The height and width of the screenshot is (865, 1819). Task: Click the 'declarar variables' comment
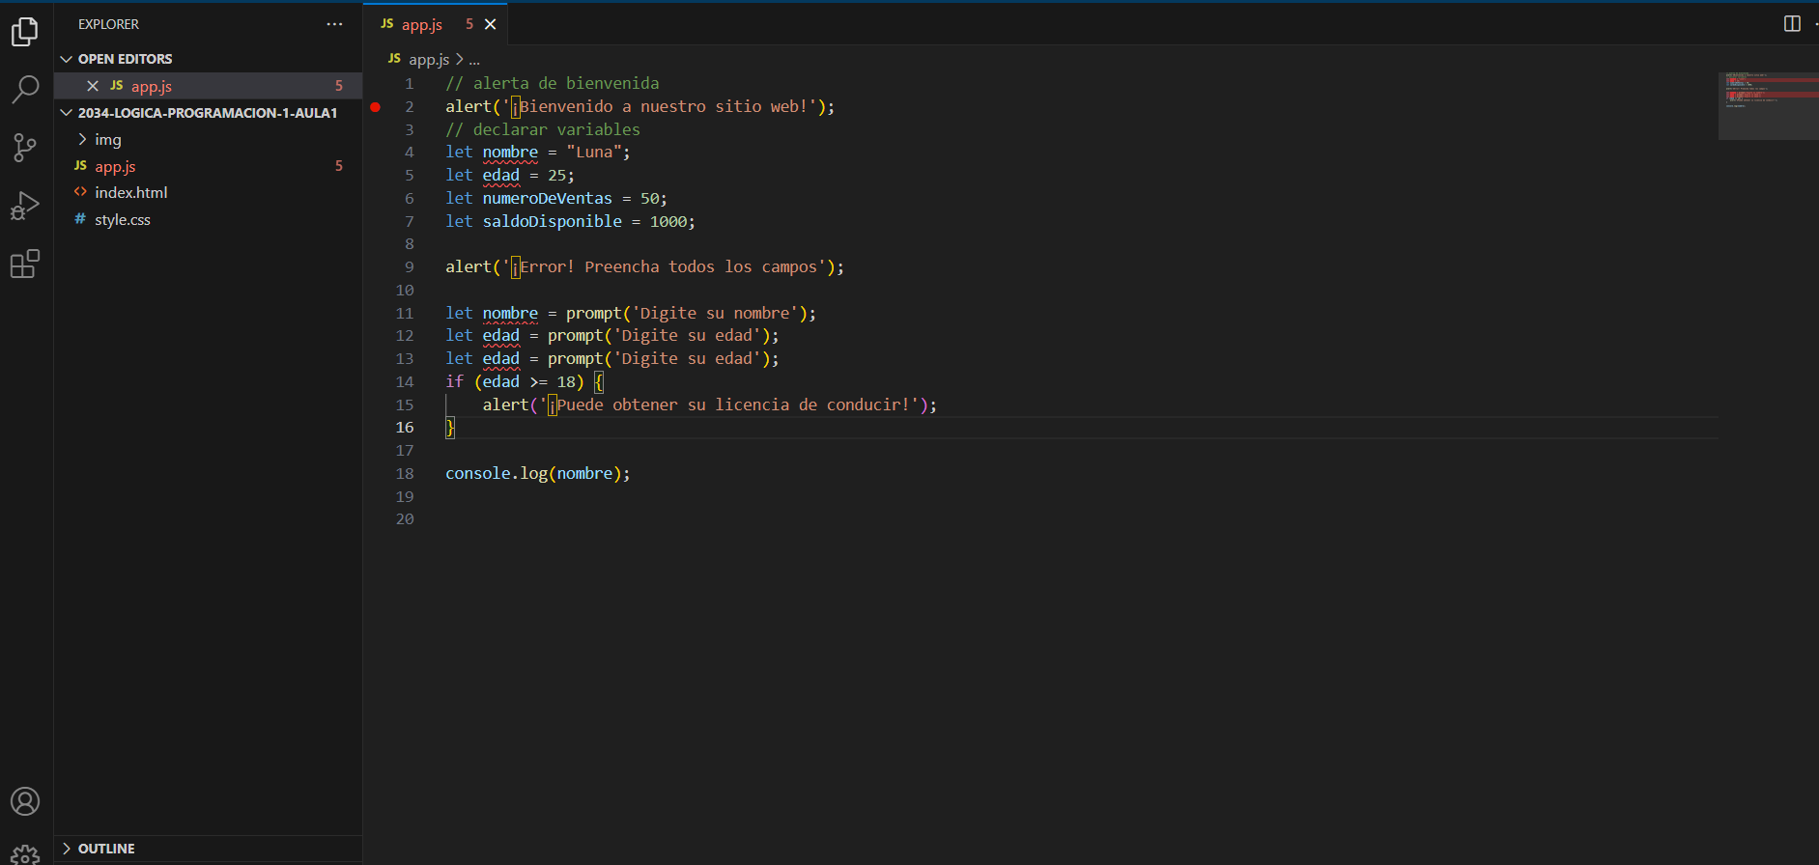[x=543, y=130]
